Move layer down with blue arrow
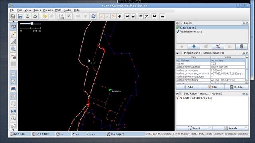This screenshot has width=255, height=143. (194, 46)
